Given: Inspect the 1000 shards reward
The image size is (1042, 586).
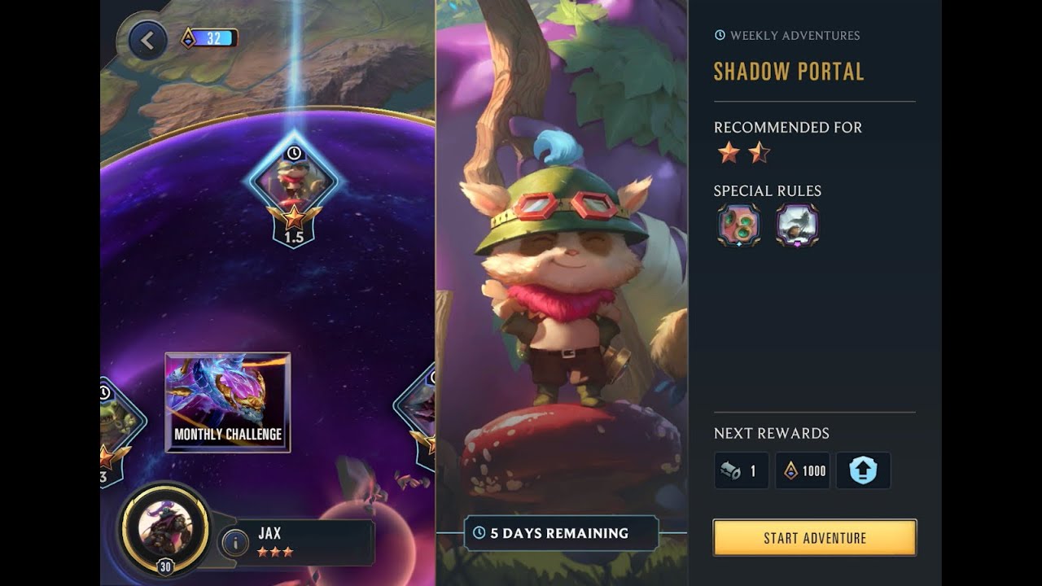Looking at the screenshot, I should coord(803,470).
